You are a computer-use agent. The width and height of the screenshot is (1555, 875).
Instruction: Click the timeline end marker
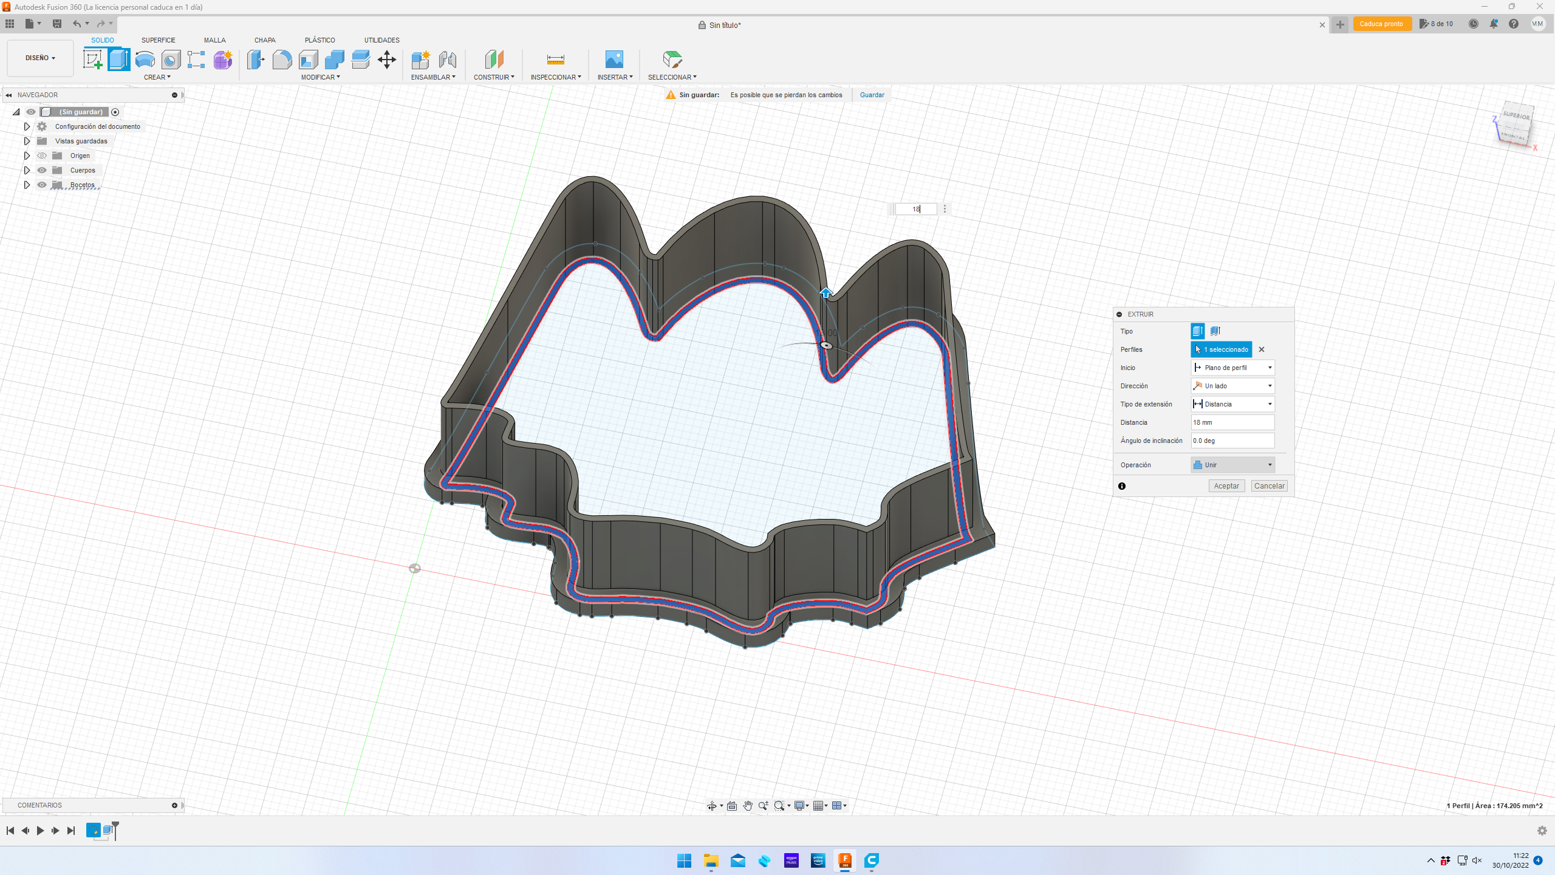click(x=115, y=829)
